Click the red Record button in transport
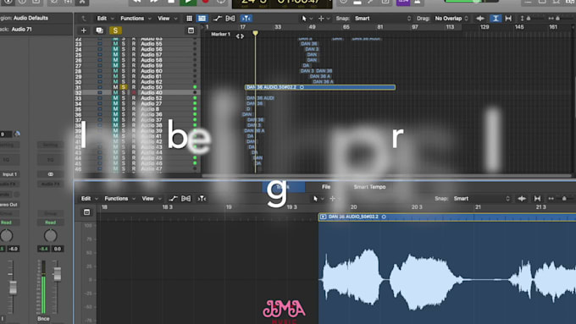The width and height of the screenshot is (576, 324). [205, 2]
